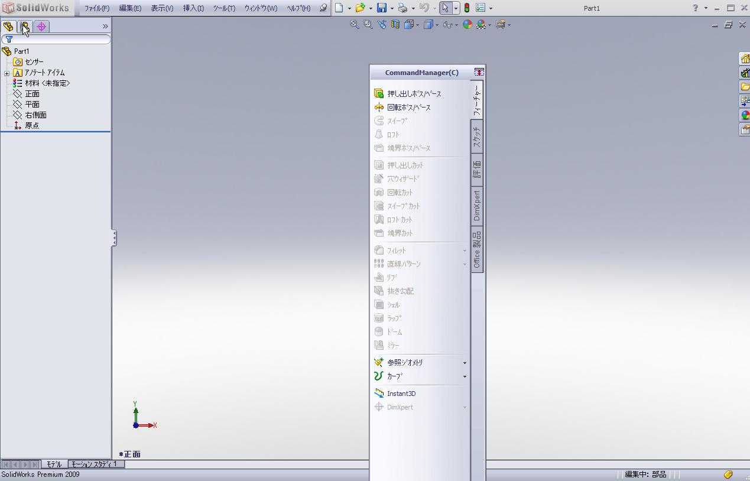Image resolution: width=750 pixels, height=481 pixels.
Task: Click the Help question mark icon
Action: (x=696, y=8)
